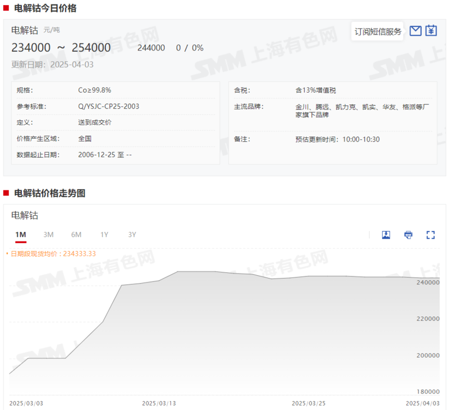Screen dimensions: 449x410
Task: Click the 2025/03/13 date on chart axis
Action: [x=159, y=403]
